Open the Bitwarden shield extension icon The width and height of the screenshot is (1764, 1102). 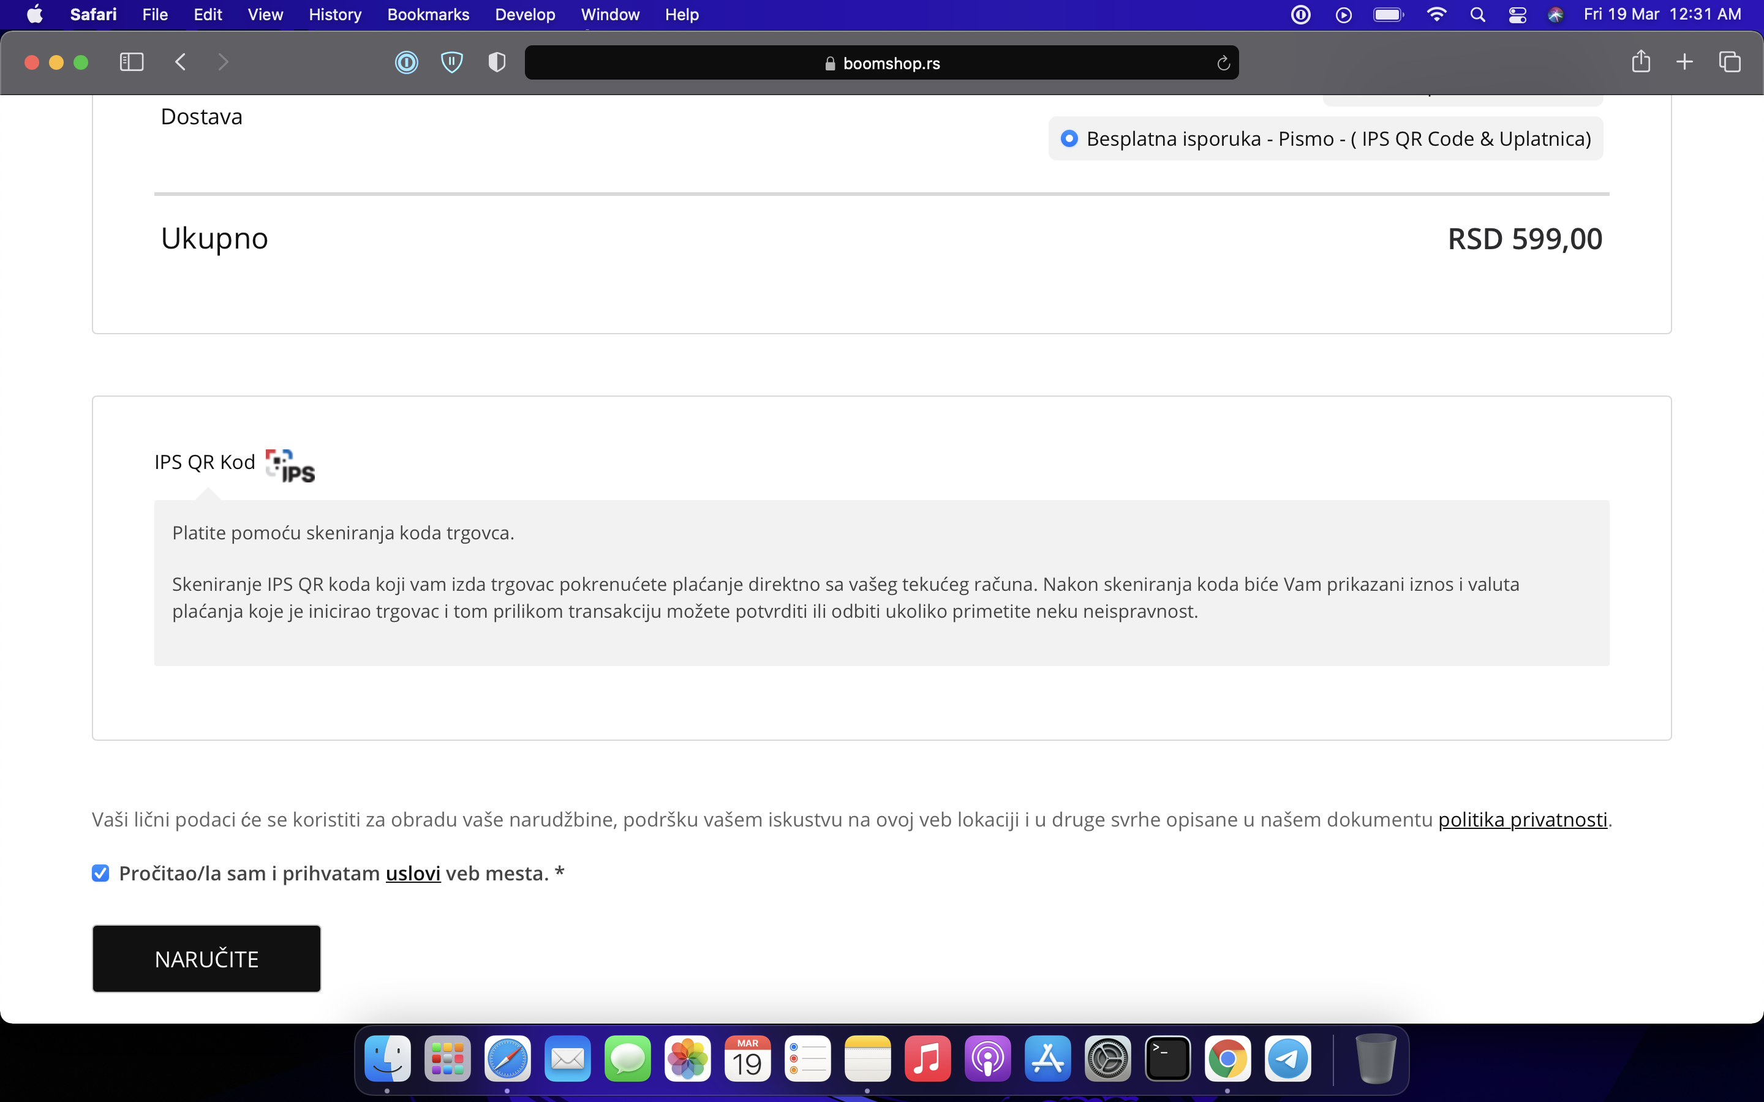[452, 62]
